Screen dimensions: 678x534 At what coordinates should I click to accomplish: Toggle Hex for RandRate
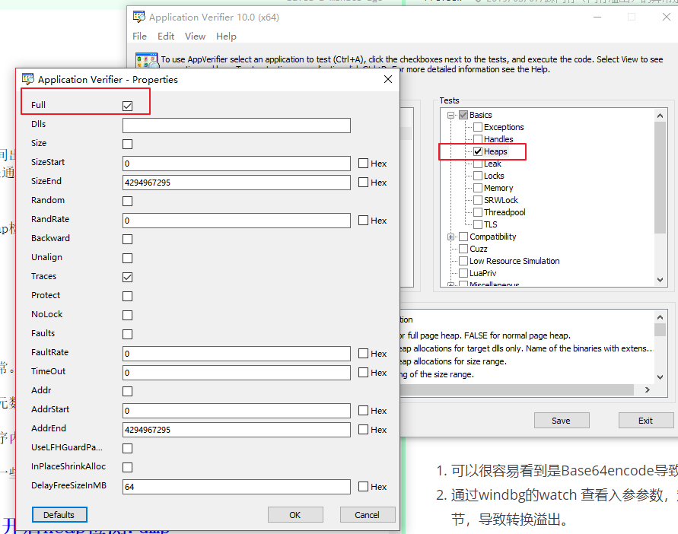point(363,220)
